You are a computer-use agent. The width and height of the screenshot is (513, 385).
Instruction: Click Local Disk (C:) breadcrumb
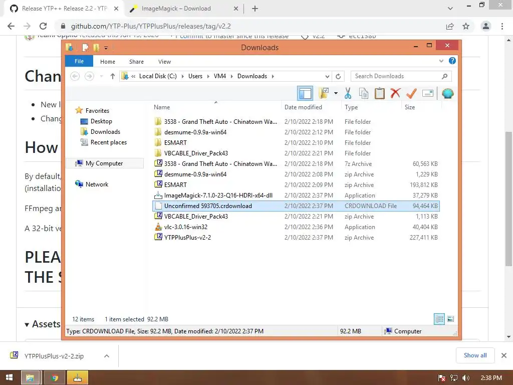(158, 76)
